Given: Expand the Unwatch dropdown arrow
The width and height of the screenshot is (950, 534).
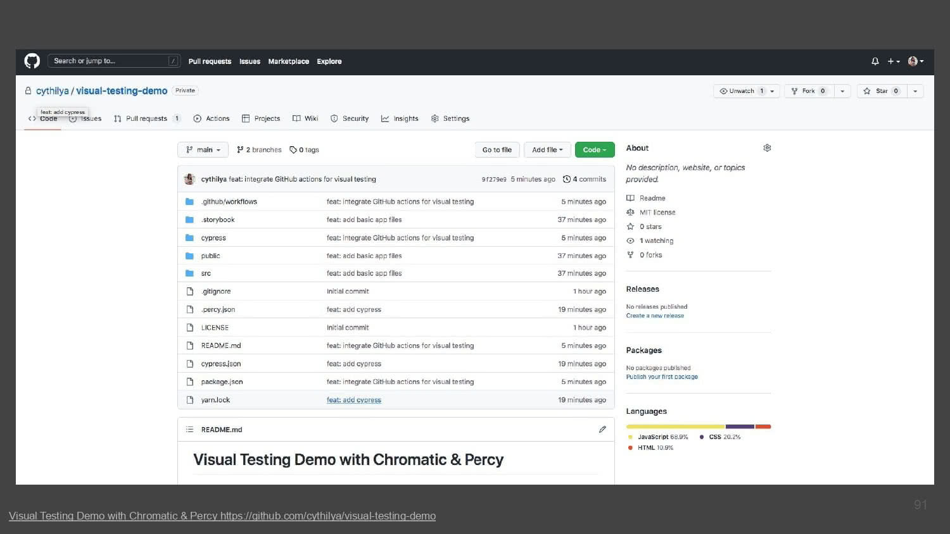Looking at the screenshot, I should click(773, 91).
